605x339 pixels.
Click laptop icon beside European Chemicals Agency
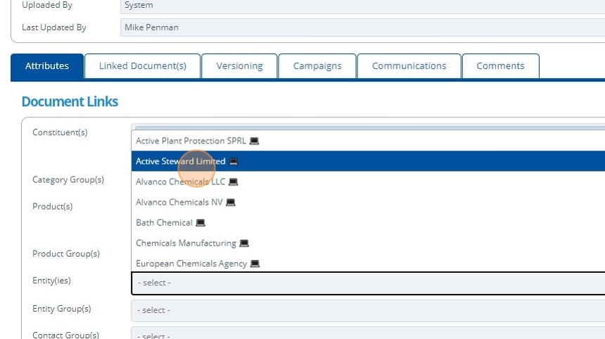[x=255, y=264]
